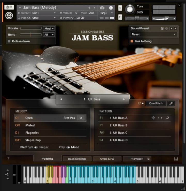Load next instrument with header right arrow
The height and width of the screenshot is (191, 186).
(x=94, y=8)
